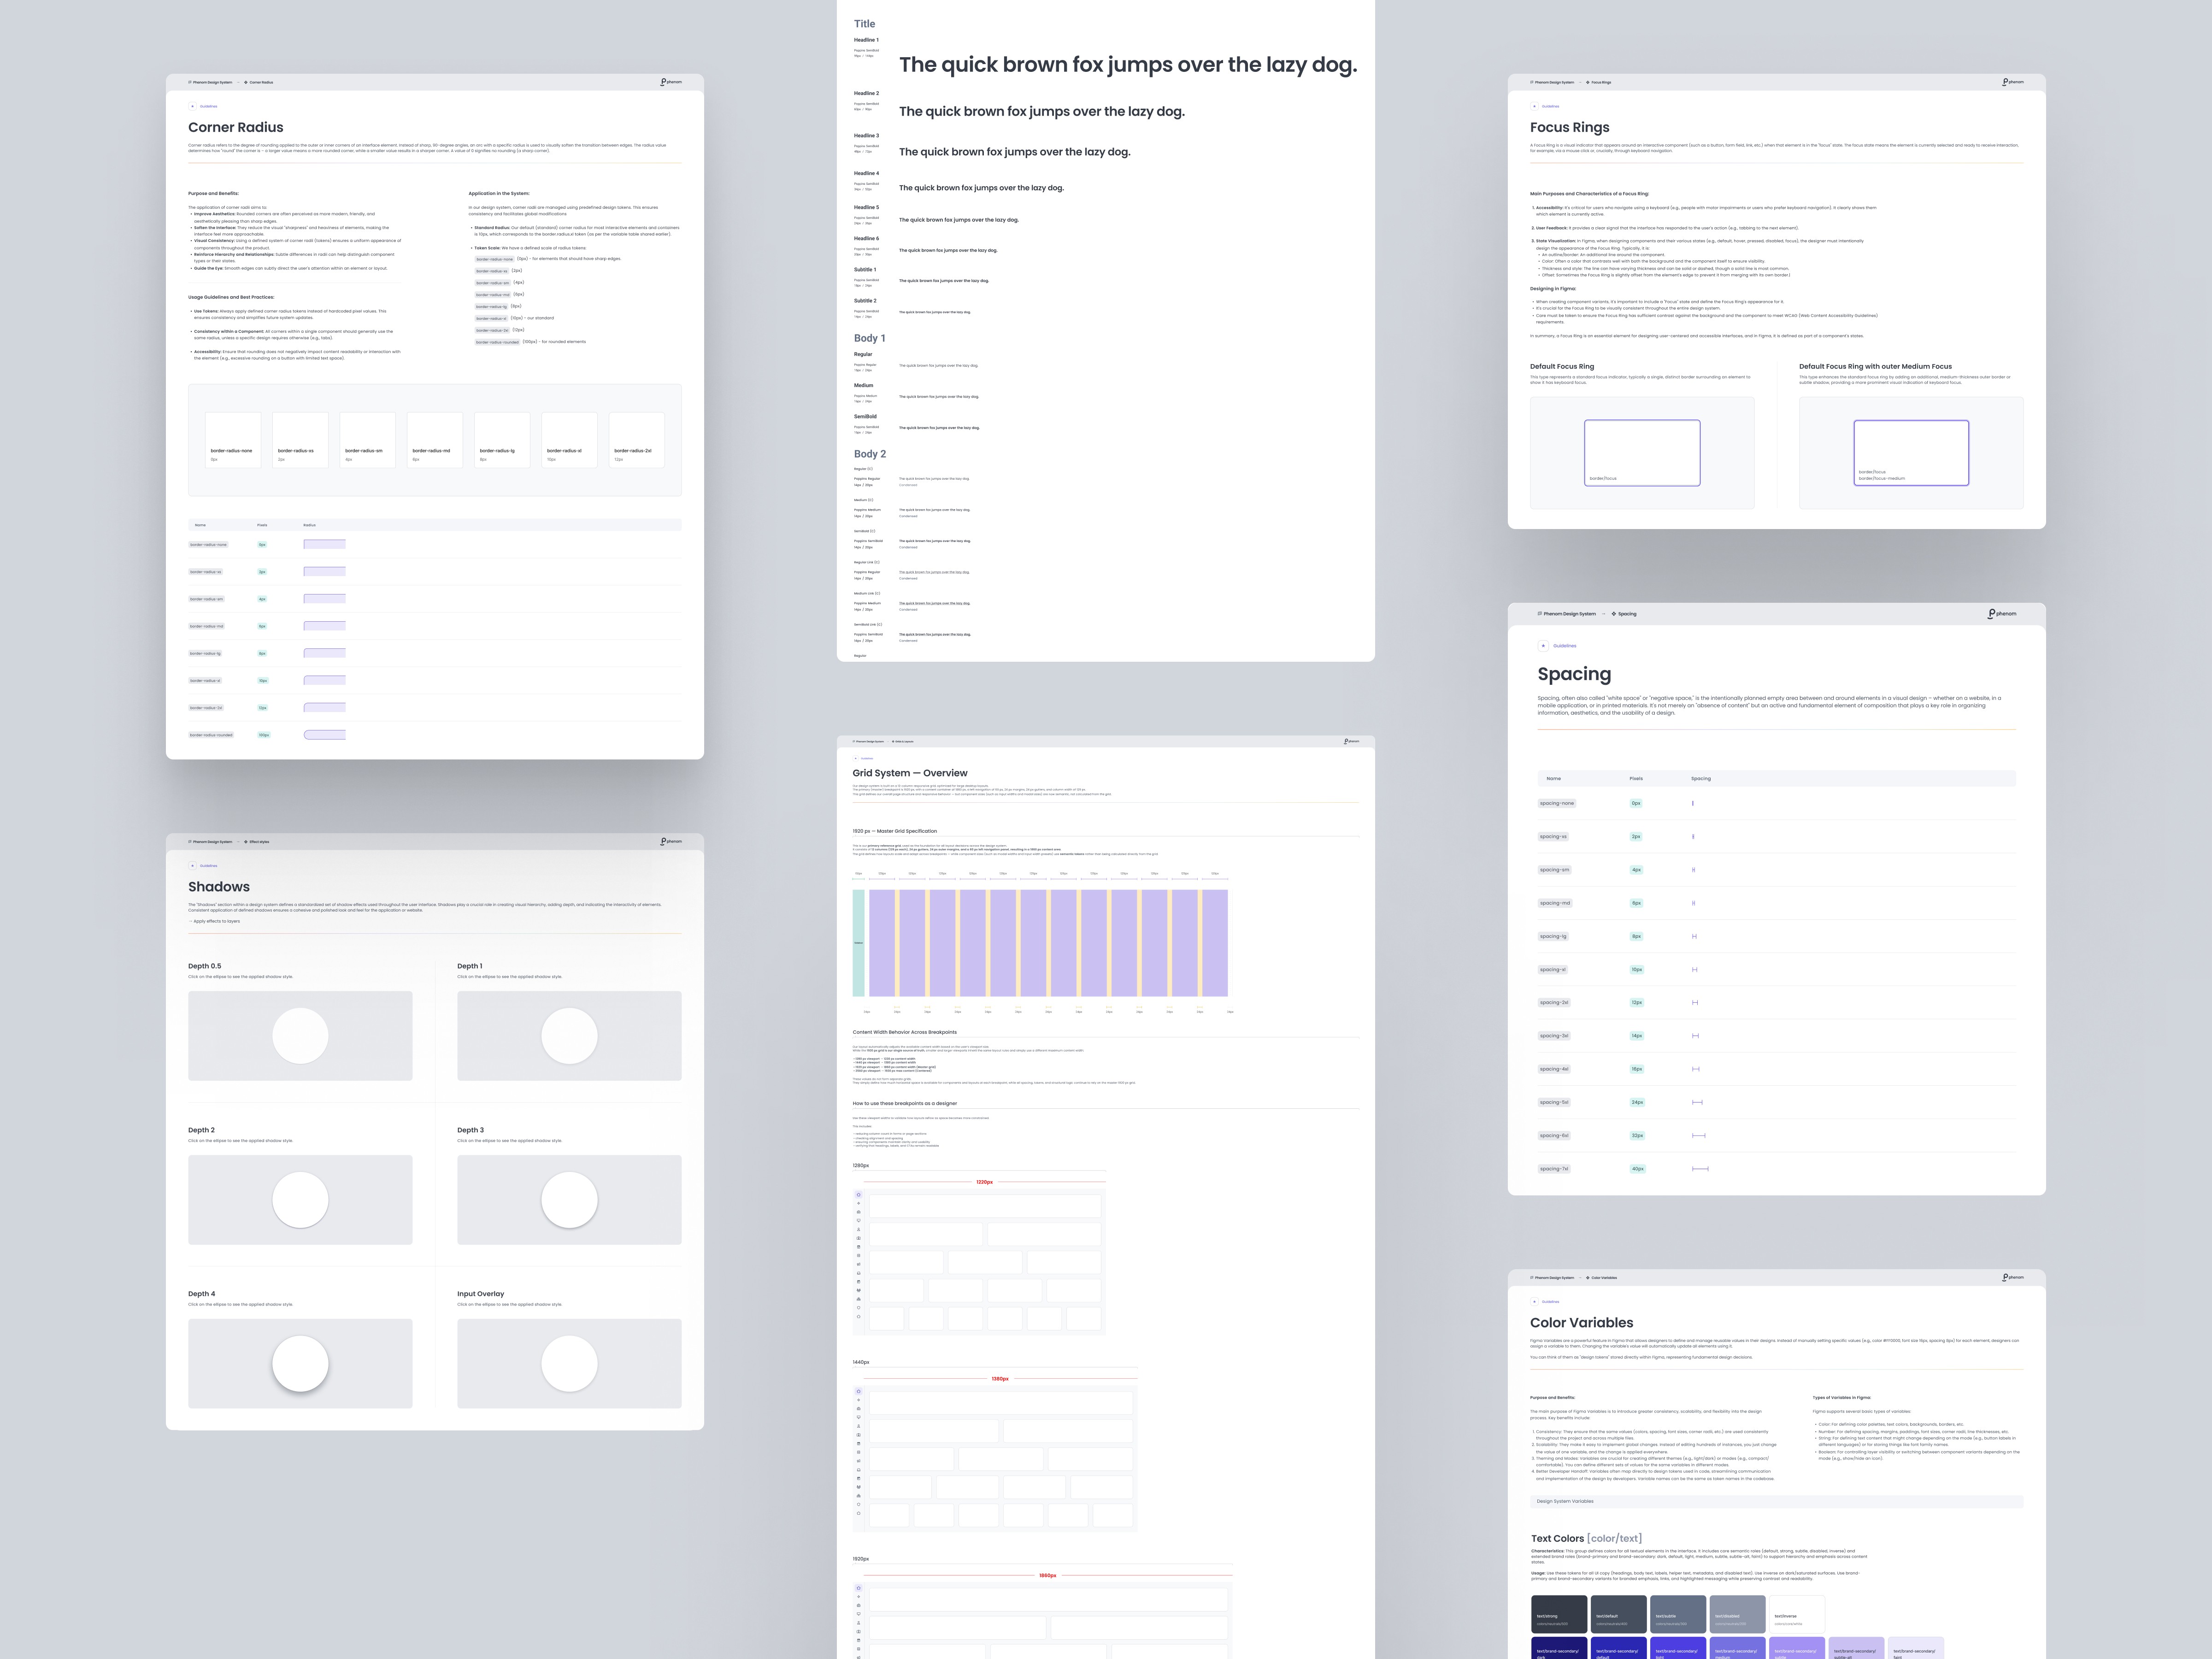This screenshot has height=1659, width=2212.
Task: Click the spacing indicator glyph in spacing-6xl row
Action: [x=1699, y=1136]
